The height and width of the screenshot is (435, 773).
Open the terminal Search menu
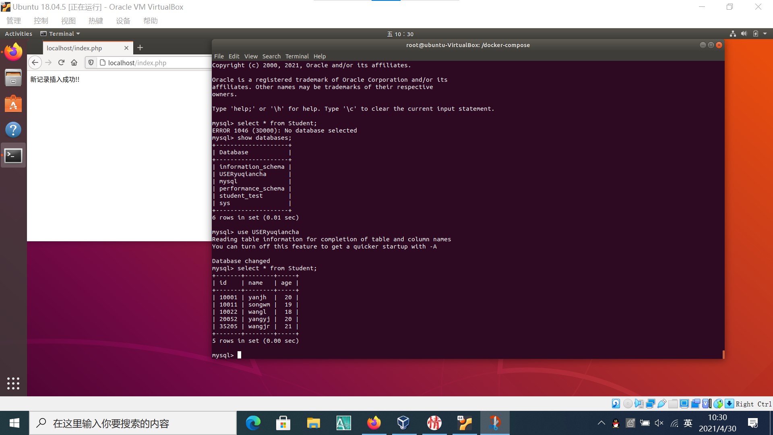click(x=271, y=56)
